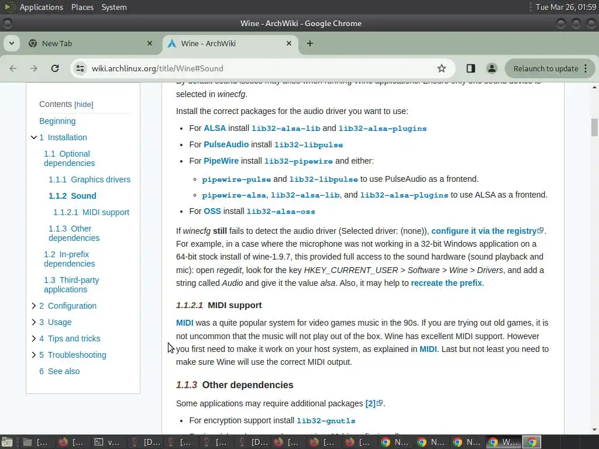Screen dimensions: 599x449
Task: Go back to the previous page
Action: point(13,68)
